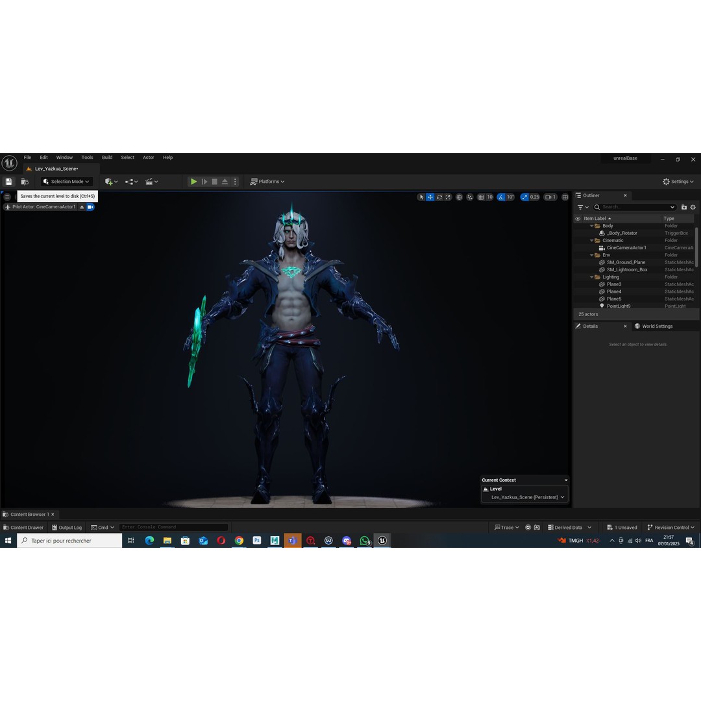
Task: Open the File menu
Action: (27, 157)
